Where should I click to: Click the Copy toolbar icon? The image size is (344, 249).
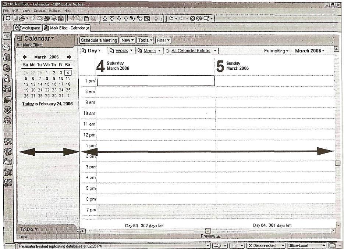[79, 18]
